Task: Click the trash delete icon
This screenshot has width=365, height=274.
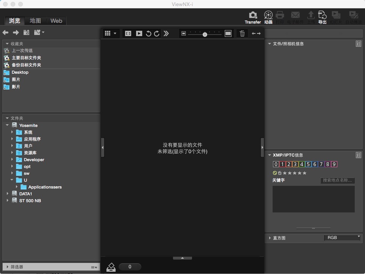Action: pyautogui.click(x=242, y=33)
